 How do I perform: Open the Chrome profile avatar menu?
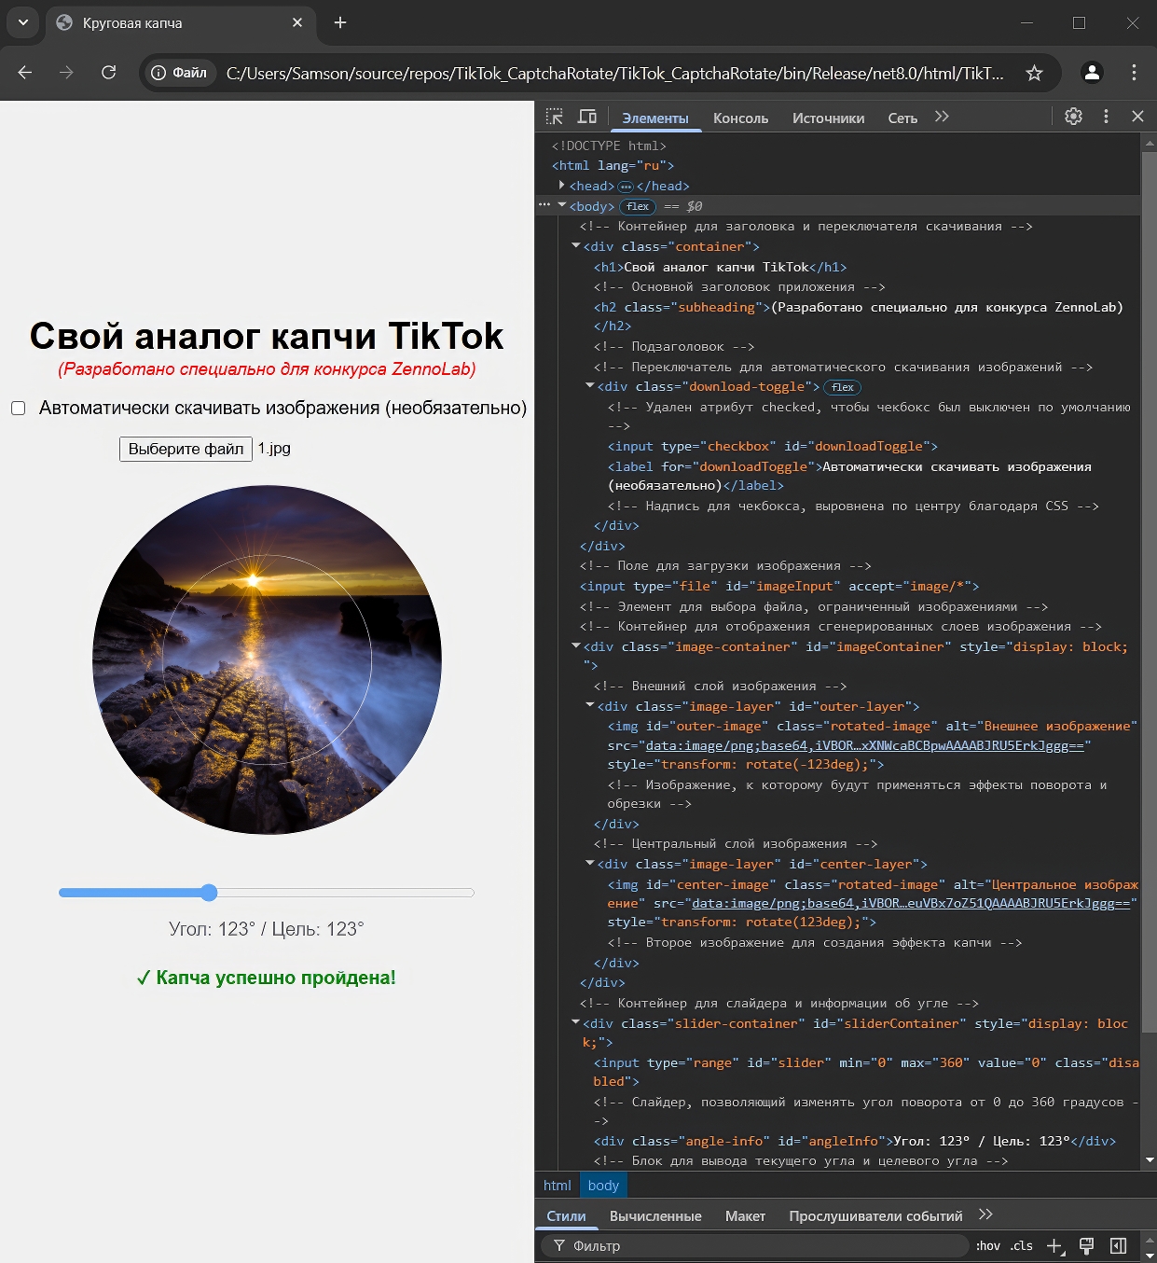click(x=1092, y=73)
